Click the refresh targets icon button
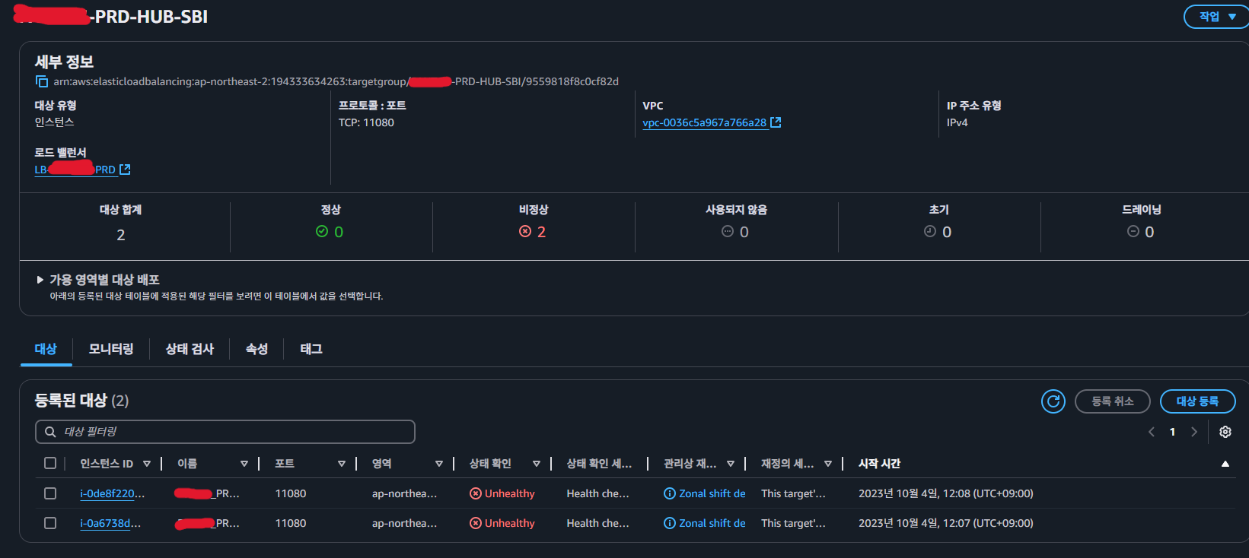Screen dimensions: 1249x558 click(1053, 401)
